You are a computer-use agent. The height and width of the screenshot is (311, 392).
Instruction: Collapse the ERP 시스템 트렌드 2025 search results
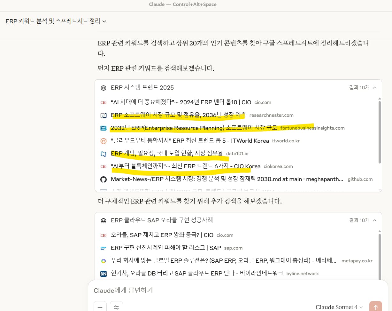[375, 88]
